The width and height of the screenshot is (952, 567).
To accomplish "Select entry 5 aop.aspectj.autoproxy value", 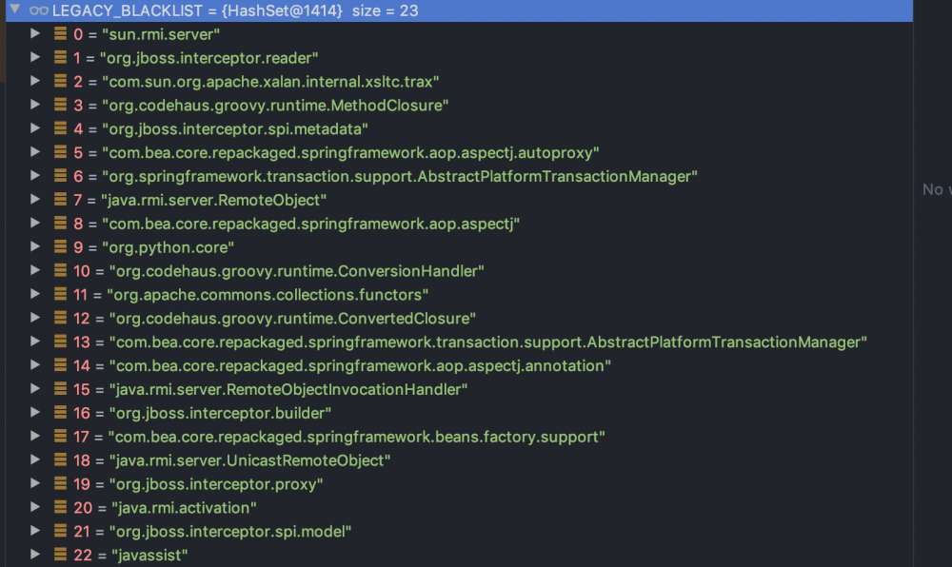I will pos(349,152).
